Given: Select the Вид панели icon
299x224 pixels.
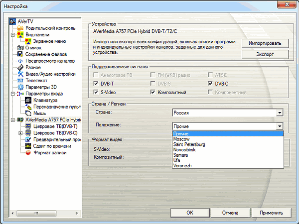Looking at the screenshot, I should (20, 35).
